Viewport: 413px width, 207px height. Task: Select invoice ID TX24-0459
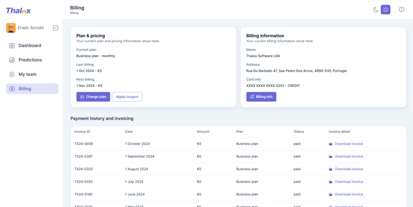pos(84,144)
